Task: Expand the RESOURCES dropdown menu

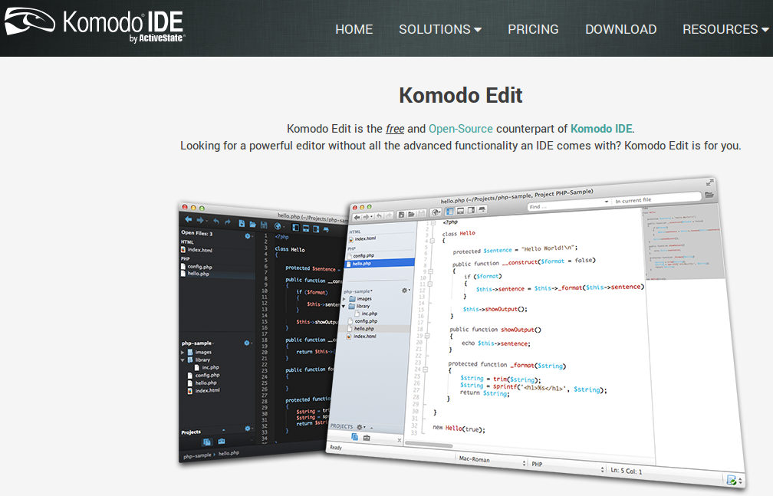Action: point(725,30)
